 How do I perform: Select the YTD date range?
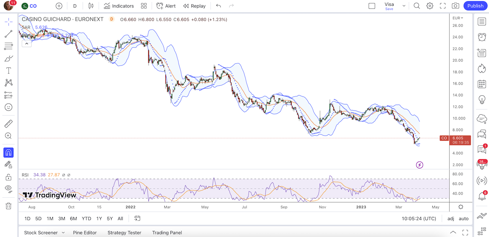pyautogui.click(x=86, y=218)
